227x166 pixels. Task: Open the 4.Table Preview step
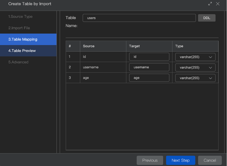22,51
